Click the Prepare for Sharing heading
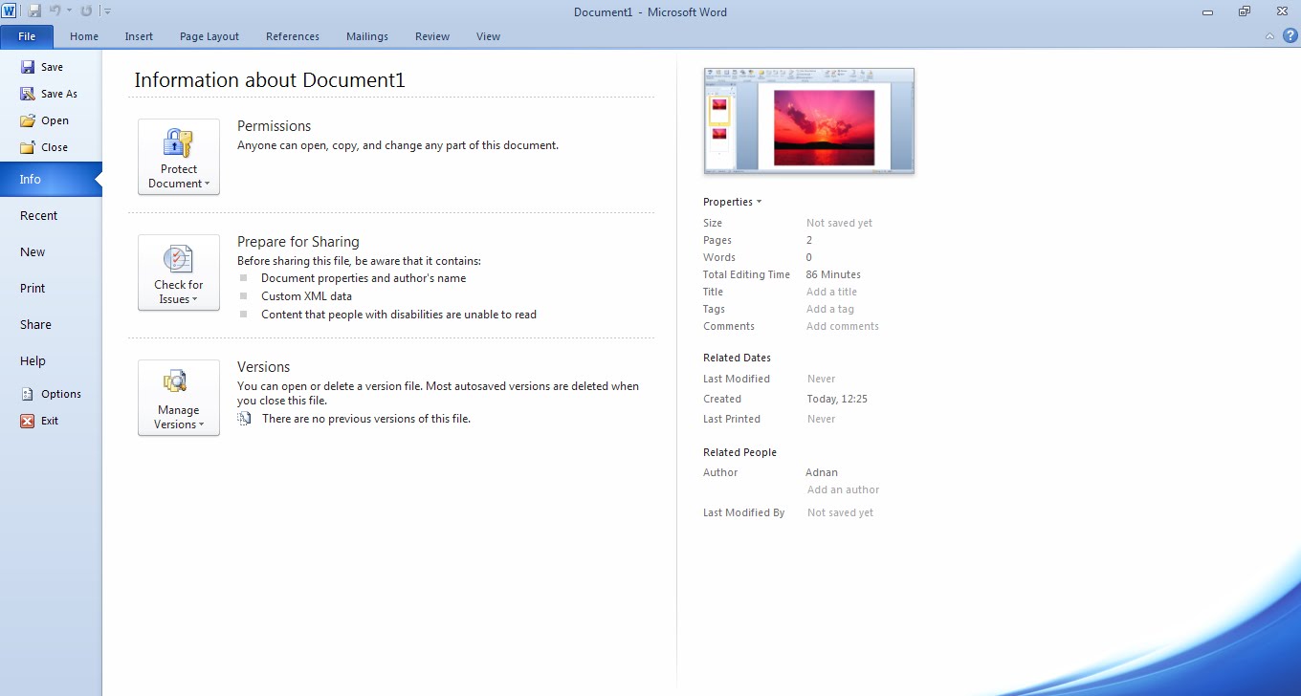This screenshot has height=696, width=1301. 298,242
